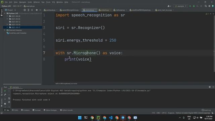Open the Terminal tool window
The image size is (215, 121).
(37, 110)
